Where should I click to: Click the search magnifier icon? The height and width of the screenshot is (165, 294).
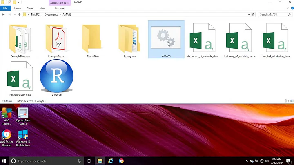coord(289,14)
